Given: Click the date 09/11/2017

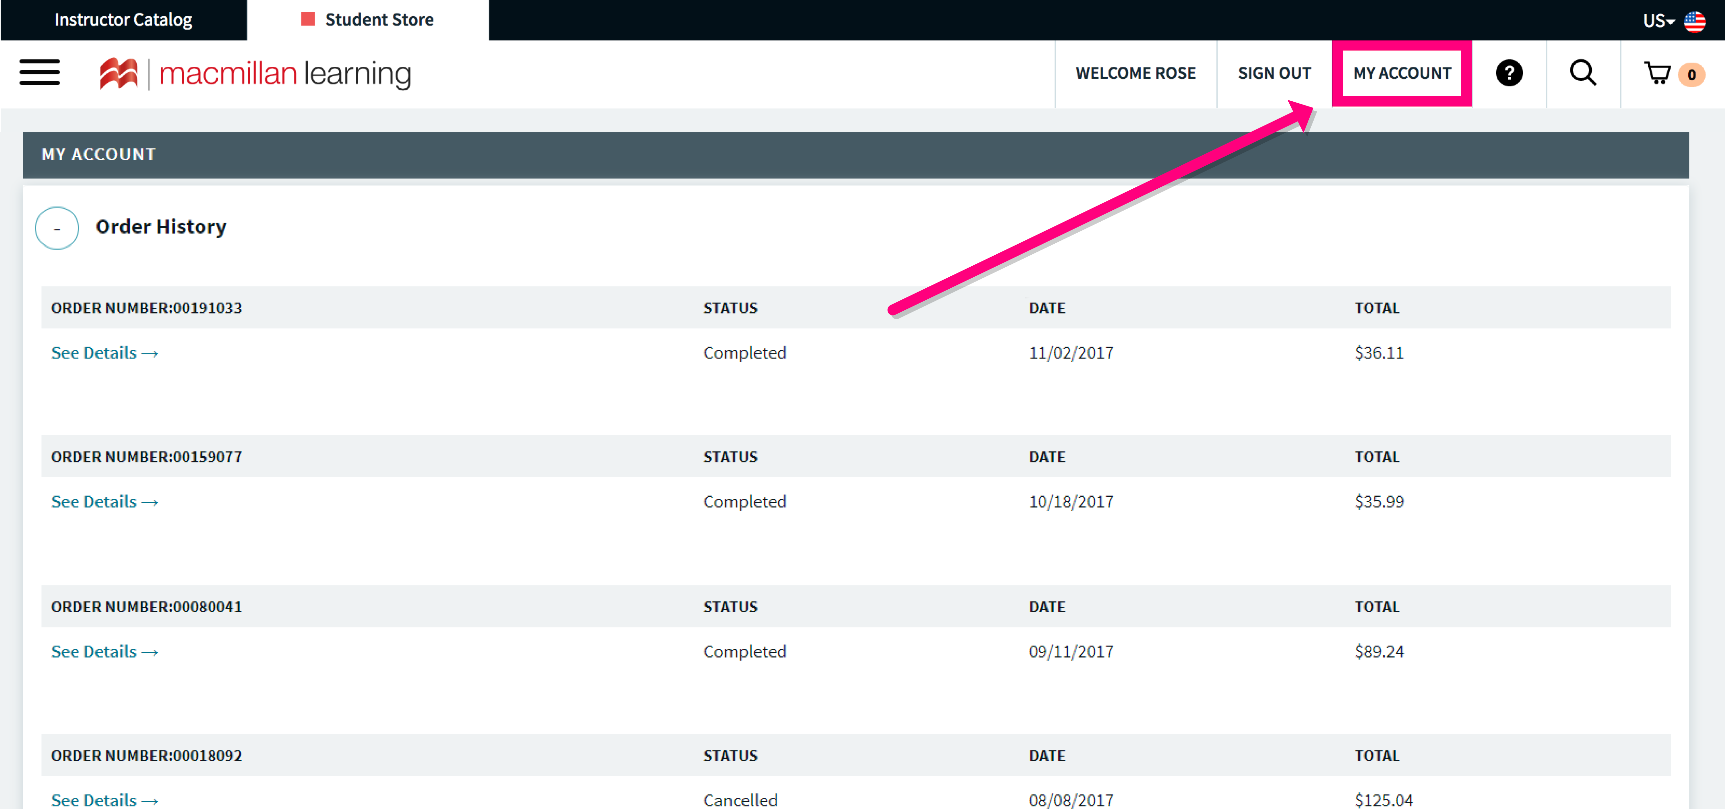Looking at the screenshot, I should pyautogui.click(x=1071, y=651).
